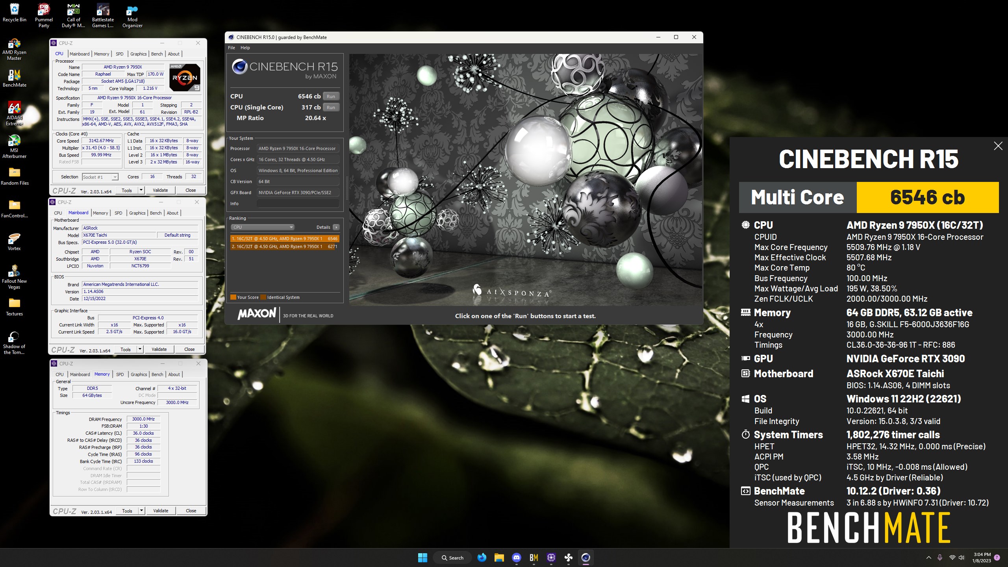
Task: Select the Shadow of the Tomb Raider icon
Action: tap(15, 343)
